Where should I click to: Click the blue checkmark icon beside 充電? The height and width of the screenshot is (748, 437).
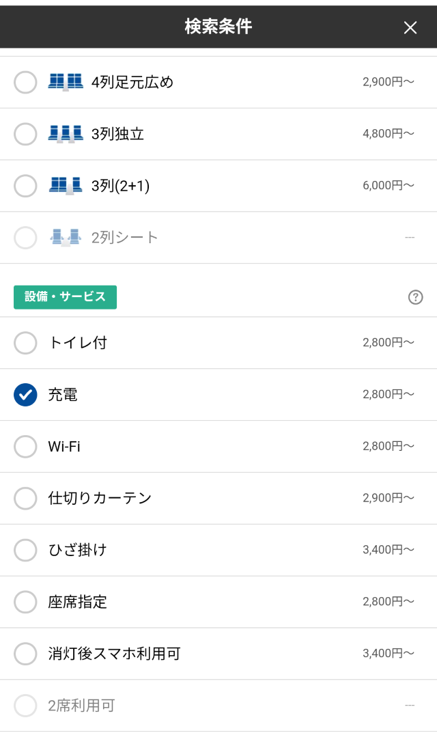click(25, 394)
